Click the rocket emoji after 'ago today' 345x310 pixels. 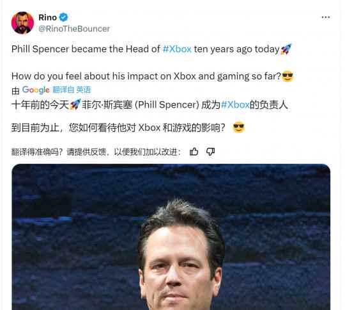coord(286,49)
